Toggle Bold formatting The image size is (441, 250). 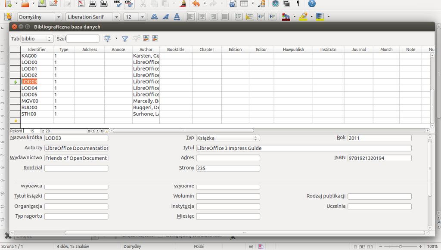click(155, 17)
